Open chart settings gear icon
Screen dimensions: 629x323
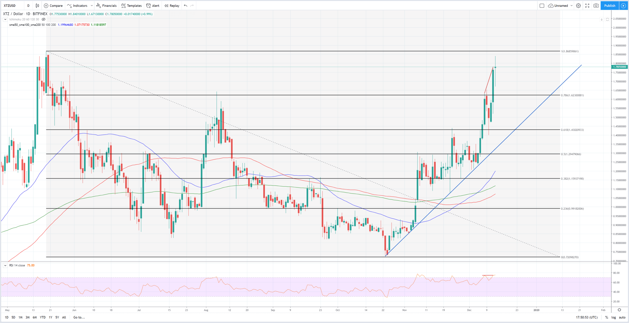pos(578,5)
